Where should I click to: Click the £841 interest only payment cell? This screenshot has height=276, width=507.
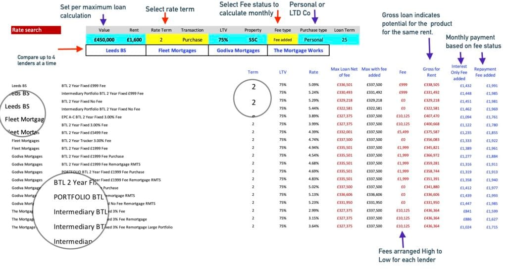pyautogui.click(x=467, y=212)
